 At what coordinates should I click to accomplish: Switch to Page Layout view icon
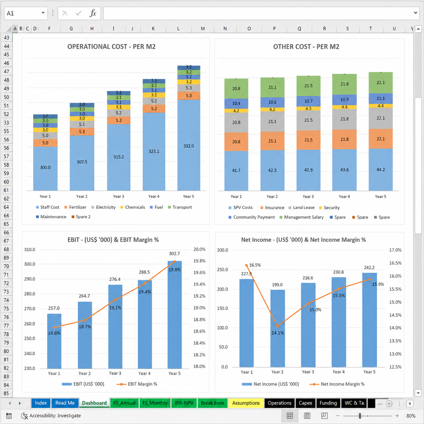[307, 416]
